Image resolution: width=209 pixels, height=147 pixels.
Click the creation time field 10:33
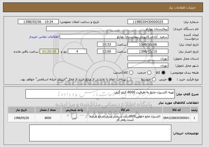(x=107, y=44)
